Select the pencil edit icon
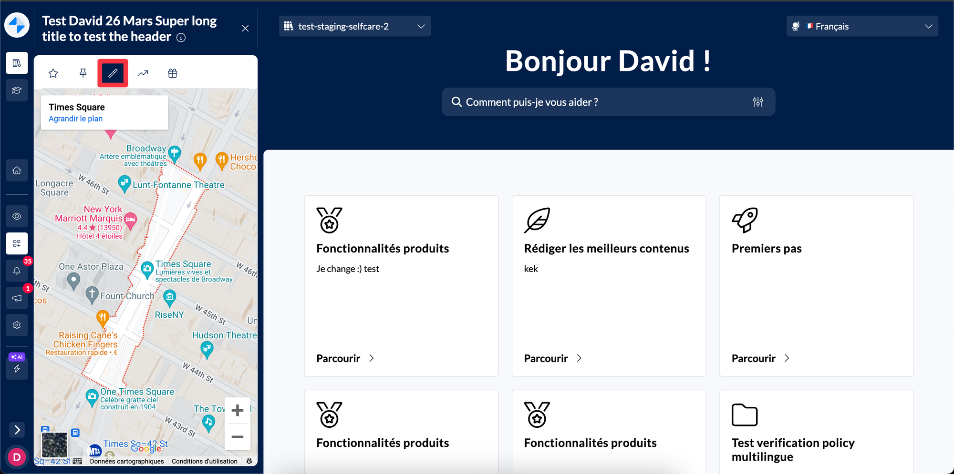Screen dimensions: 954x474 click(113, 73)
